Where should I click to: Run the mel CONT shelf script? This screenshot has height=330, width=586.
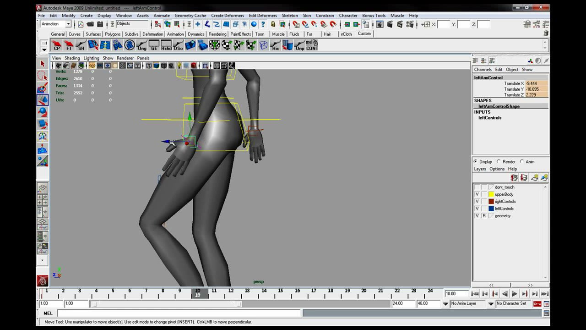pyautogui.click(x=312, y=45)
